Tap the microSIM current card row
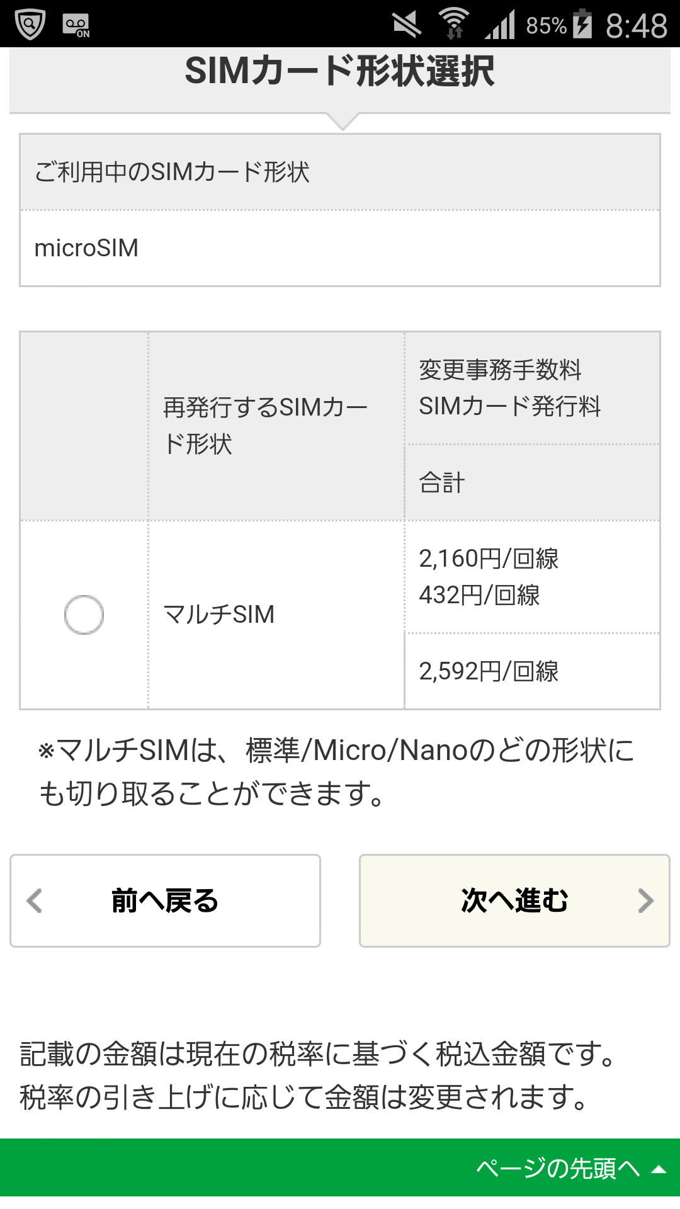 340,248
